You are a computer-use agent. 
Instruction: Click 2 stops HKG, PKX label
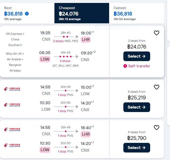65,41
